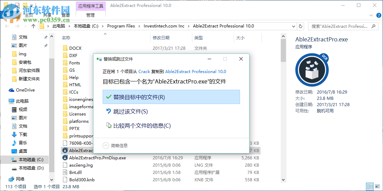This screenshot has height=191, width=383.
Task: Select 新建文件夹 in navigation pane
Action: point(29,79)
